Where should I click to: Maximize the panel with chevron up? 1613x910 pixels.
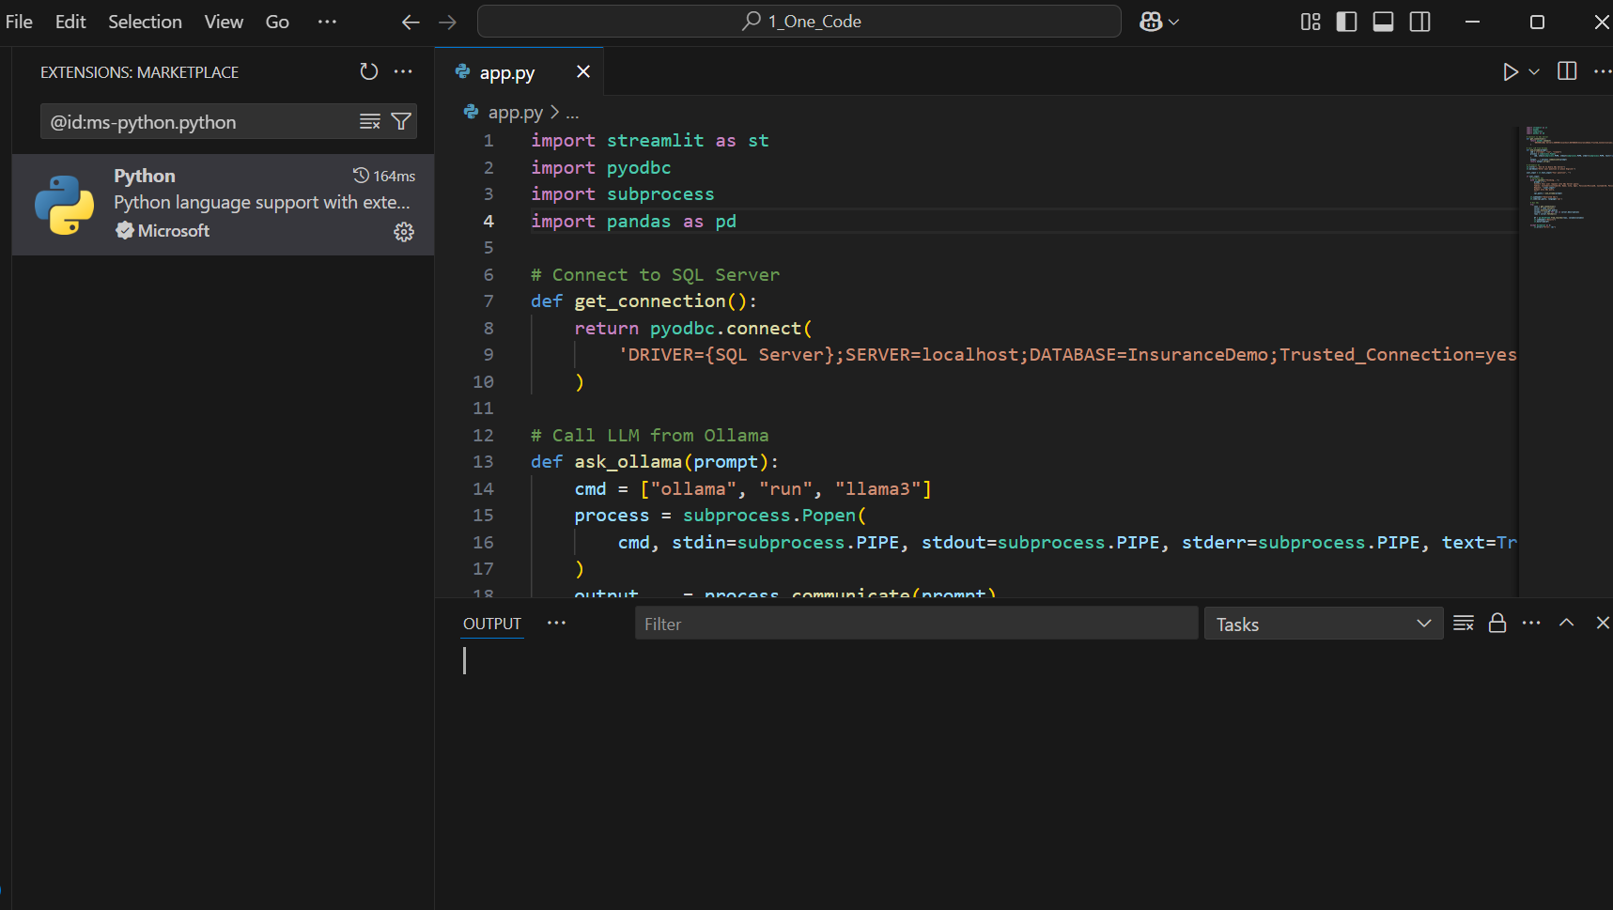[1566, 623]
